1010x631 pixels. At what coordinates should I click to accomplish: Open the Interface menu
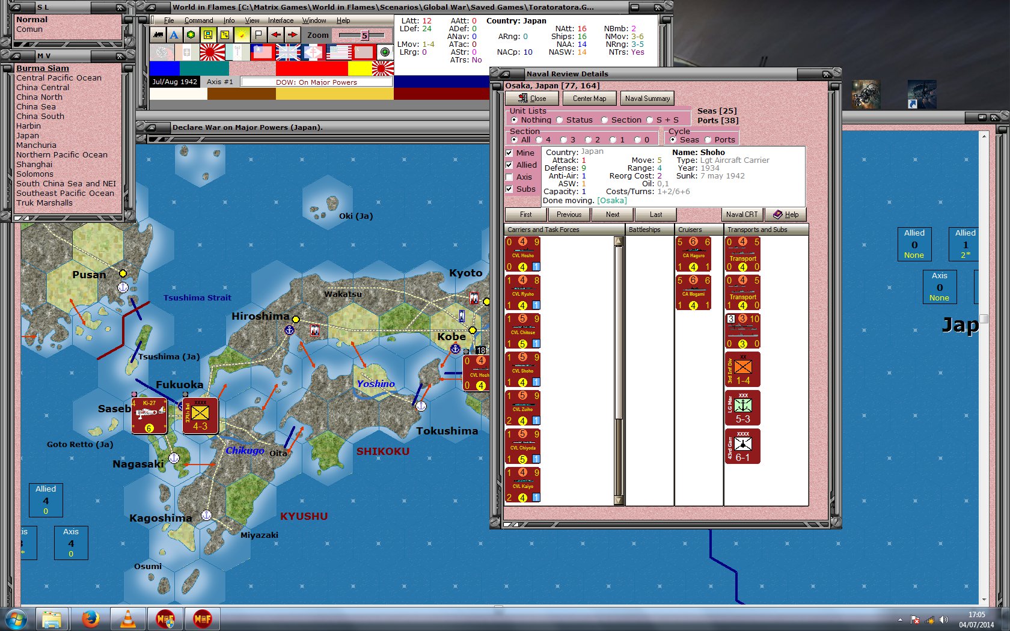281,20
